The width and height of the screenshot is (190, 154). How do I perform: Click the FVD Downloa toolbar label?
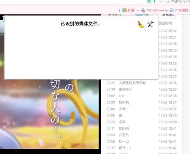tap(157, 10)
